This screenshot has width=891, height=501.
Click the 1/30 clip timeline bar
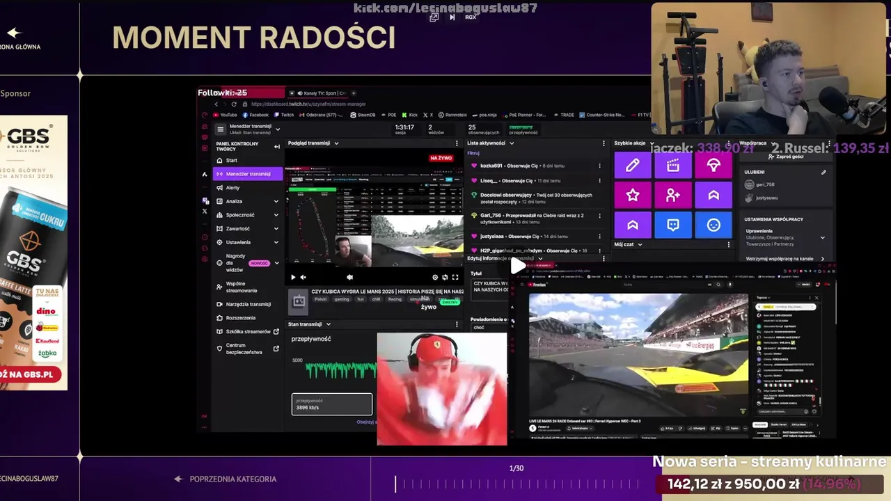tap(517, 484)
